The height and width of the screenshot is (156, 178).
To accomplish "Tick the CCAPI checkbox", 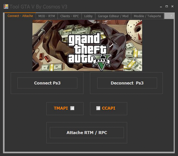I will [x=98, y=108].
